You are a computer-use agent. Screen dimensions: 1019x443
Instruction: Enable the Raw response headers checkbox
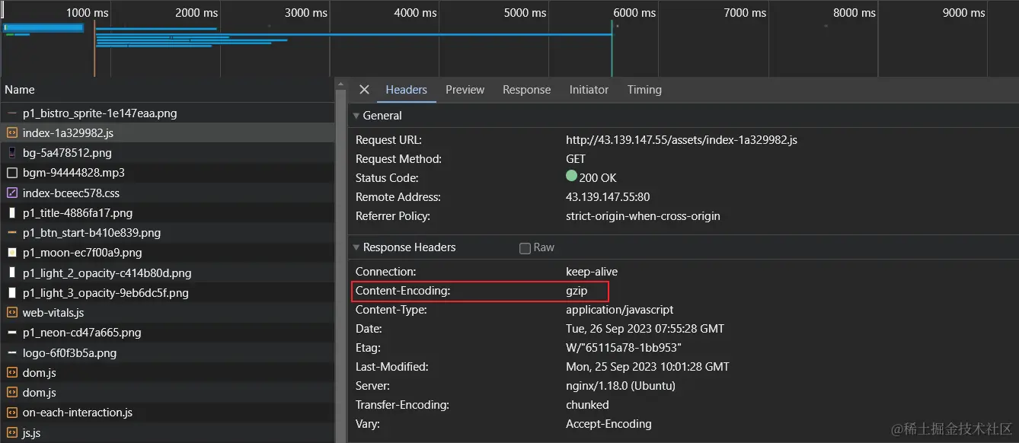pyautogui.click(x=525, y=248)
